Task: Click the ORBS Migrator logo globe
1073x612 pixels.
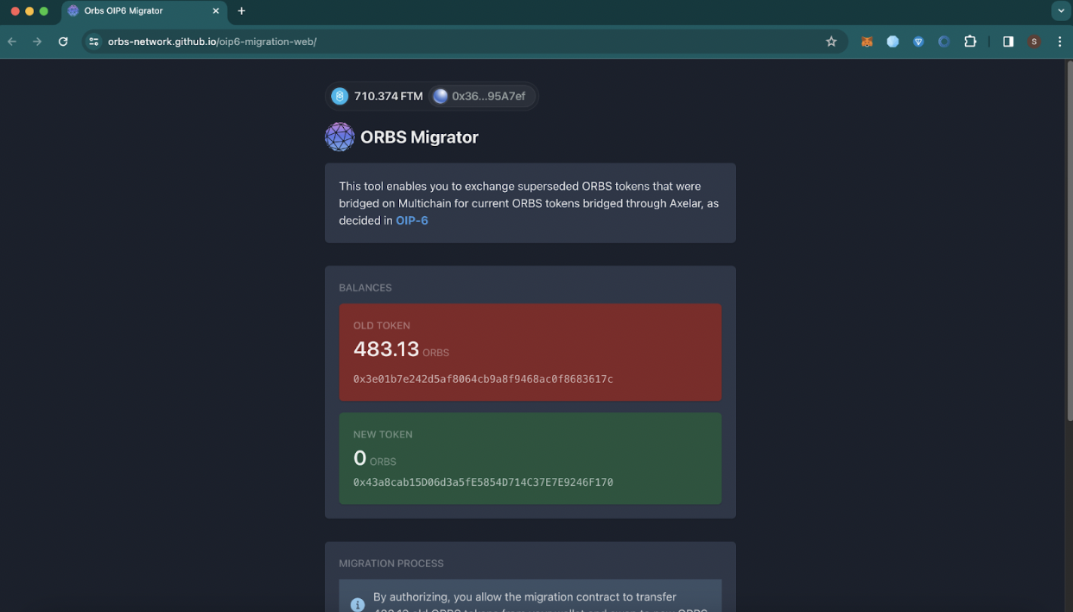Action: coord(340,137)
